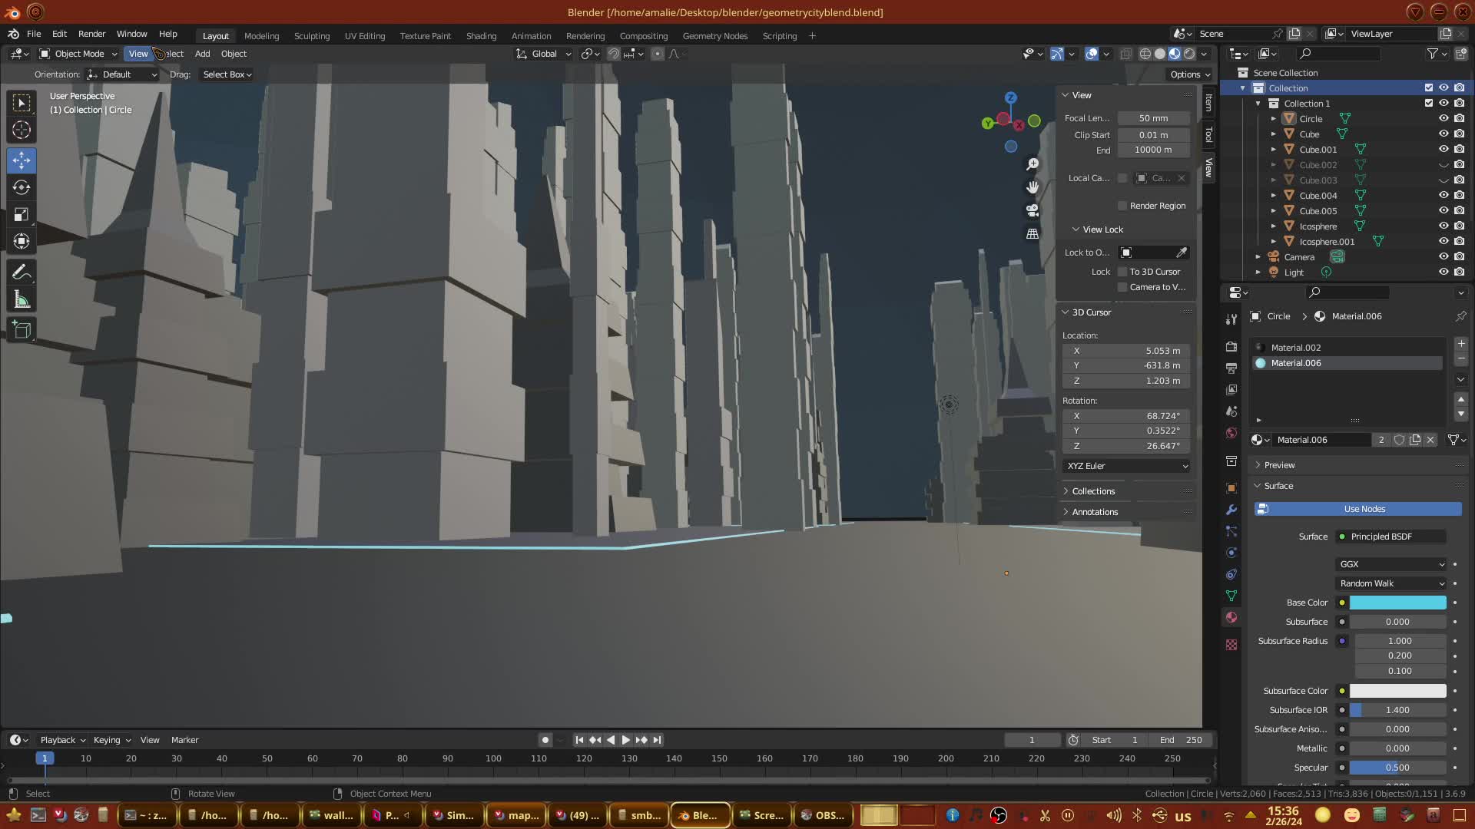The height and width of the screenshot is (829, 1475).
Task: Toggle camera view icon in viewport
Action: tap(1032, 210)
